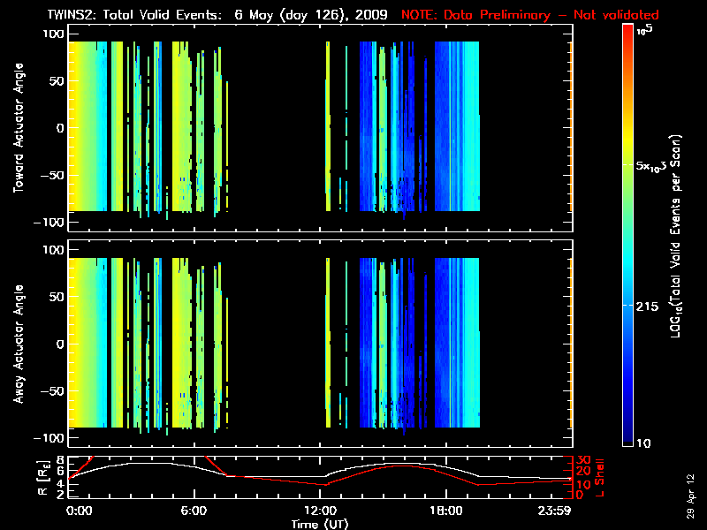Click the red 'Data Preliminary – Not validated' note
This screenshot has width=707, height=530.
(530, 15)
